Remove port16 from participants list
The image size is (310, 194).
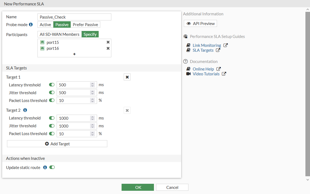108,48
